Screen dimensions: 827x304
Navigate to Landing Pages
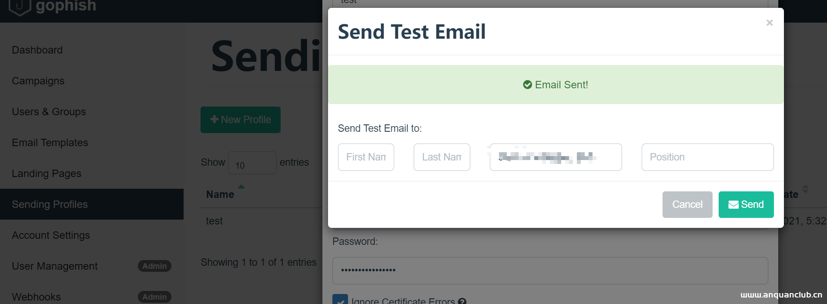[x=47, y=174]
